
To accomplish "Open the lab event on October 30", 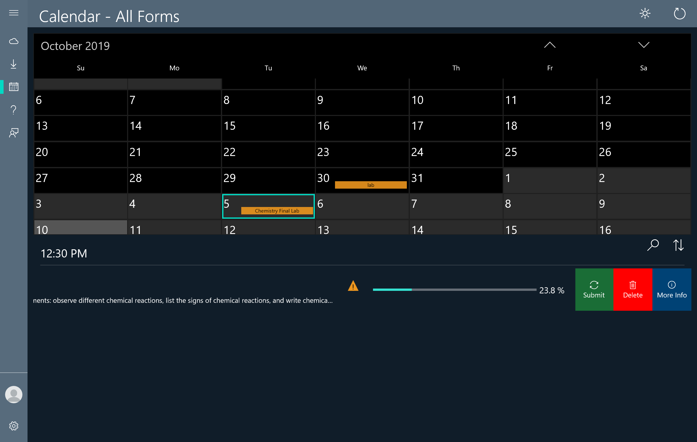I will [x=370, y=185].
